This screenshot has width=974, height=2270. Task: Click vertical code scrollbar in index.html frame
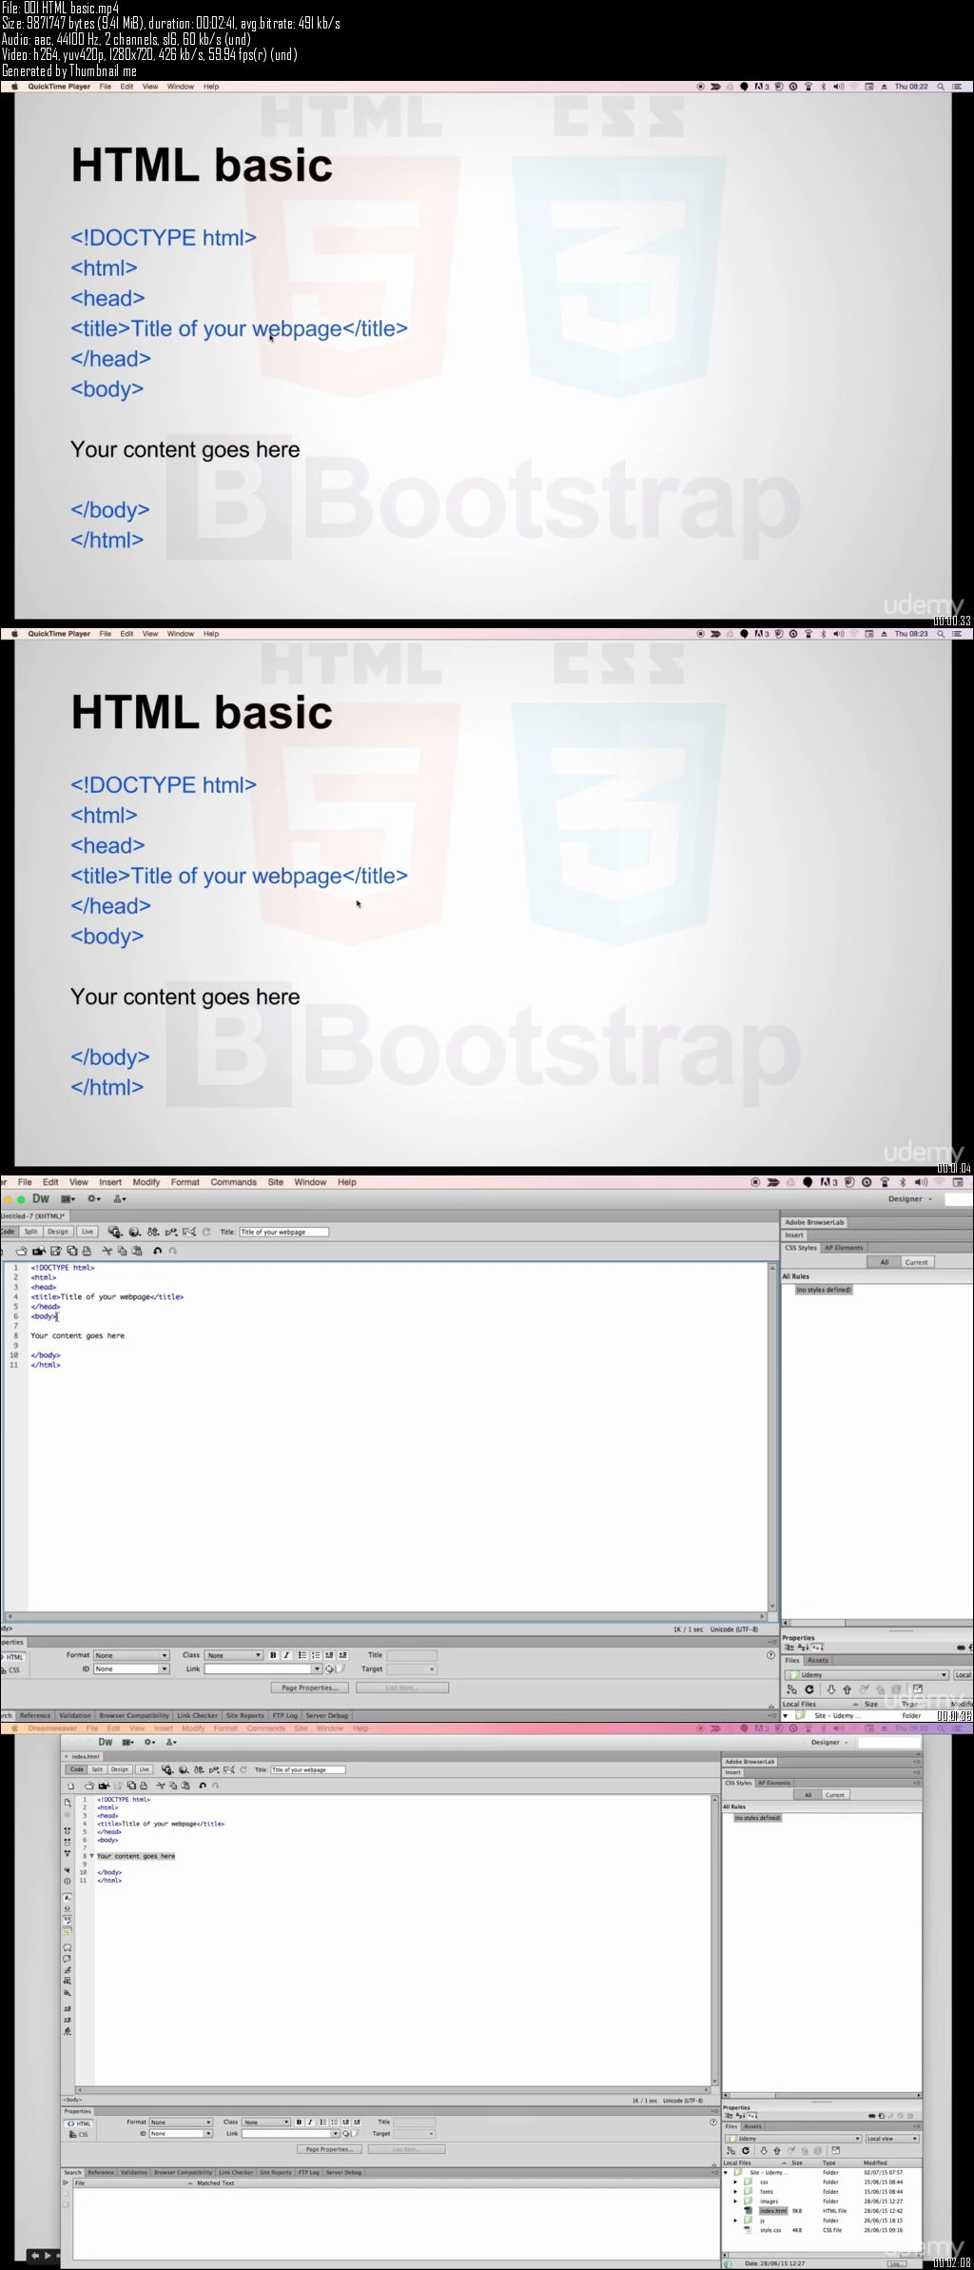pyautogui.click(x=715, y=1939)
